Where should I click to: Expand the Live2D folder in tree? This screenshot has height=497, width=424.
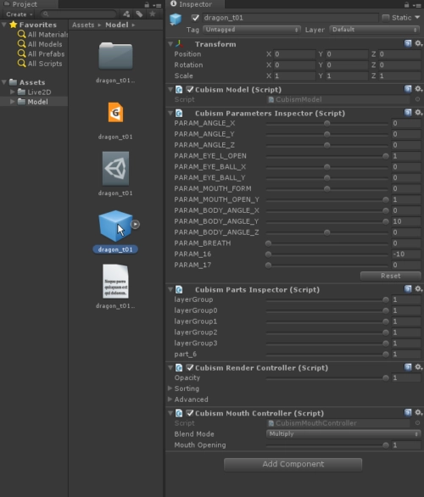point(13,92)
